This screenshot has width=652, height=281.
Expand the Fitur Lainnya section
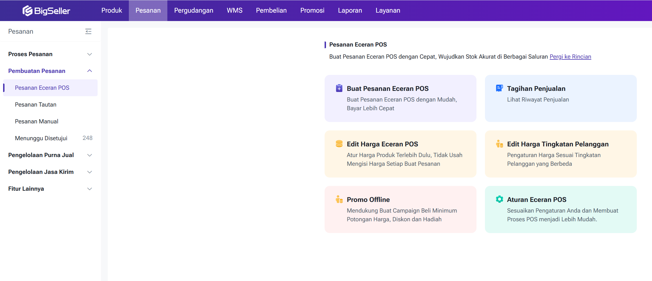[x=89, y=189]
